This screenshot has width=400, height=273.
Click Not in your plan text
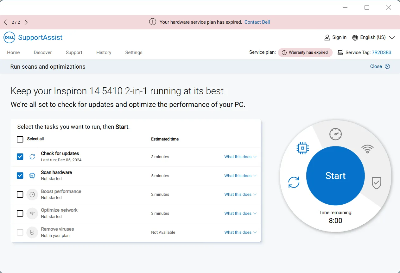(55, 236)
